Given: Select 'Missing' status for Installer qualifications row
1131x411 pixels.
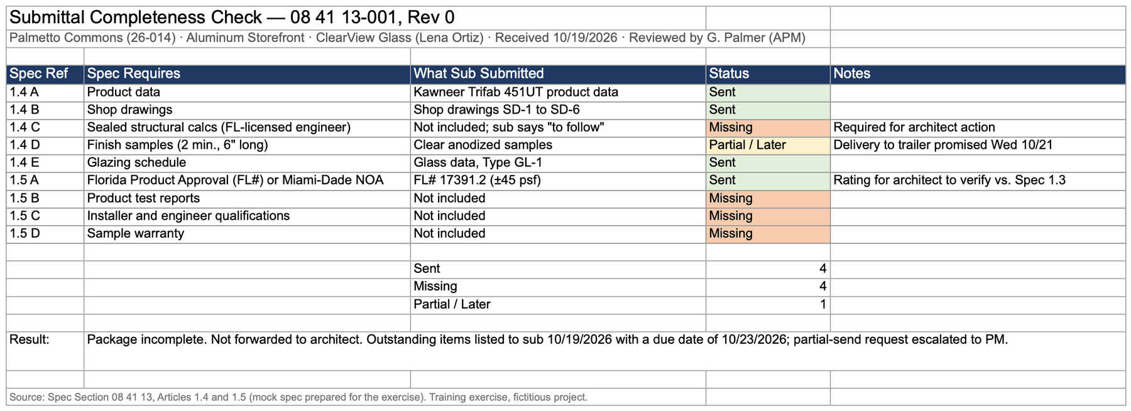Looking at the screenshot, I should [x=768, y=216].
